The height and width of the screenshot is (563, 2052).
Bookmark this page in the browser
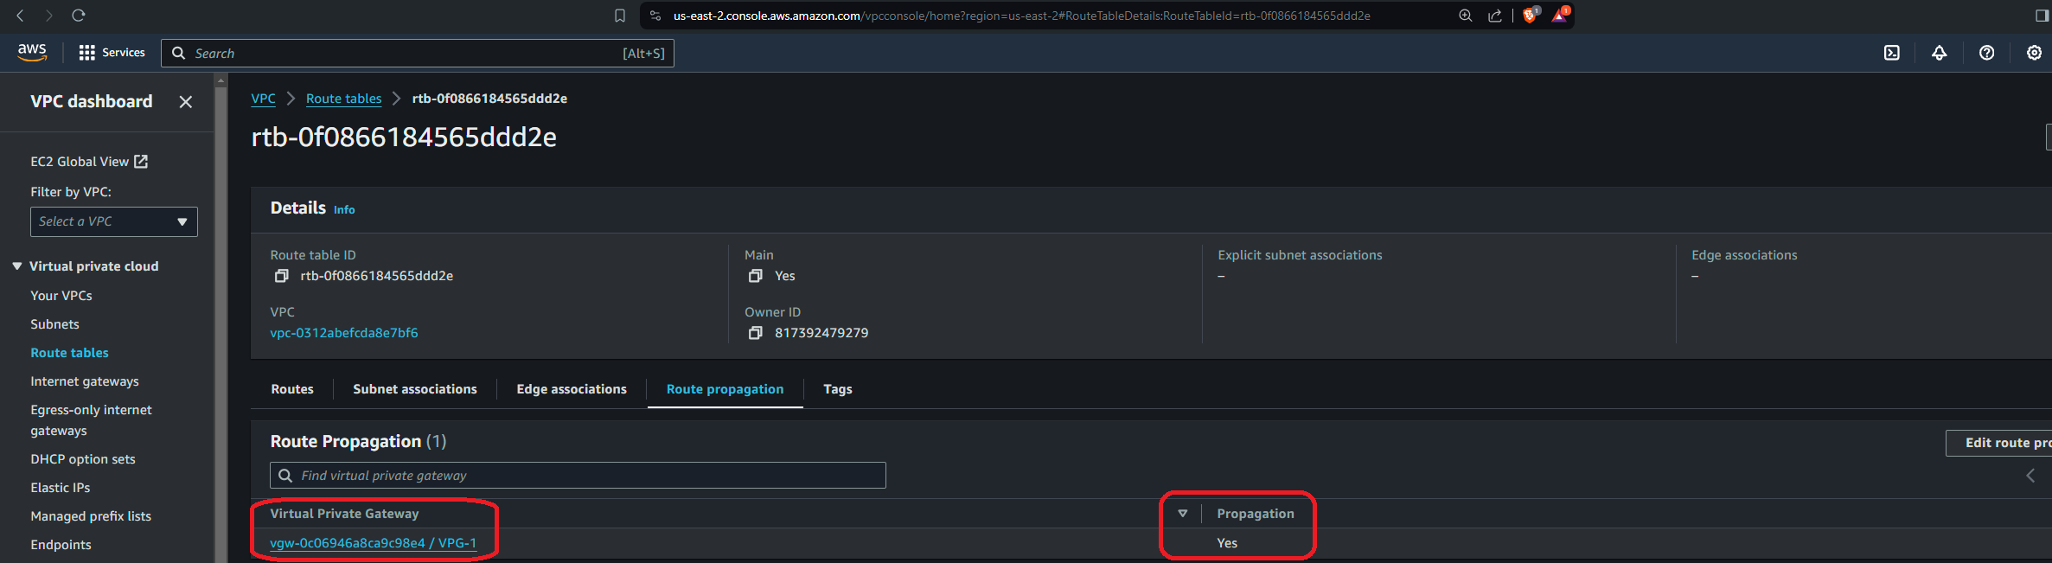pyautogui.click(x=620, y=16)
